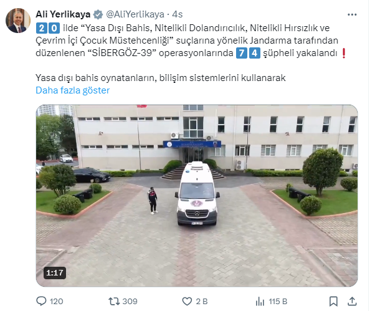Click the reply speech bubble icon
380x311 pixels.
pyautogui.click(x=41, y=301)
